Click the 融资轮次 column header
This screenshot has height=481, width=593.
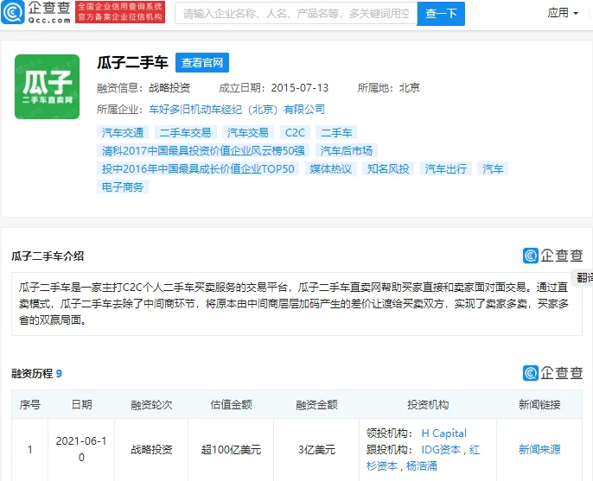(x=151, y=405)
